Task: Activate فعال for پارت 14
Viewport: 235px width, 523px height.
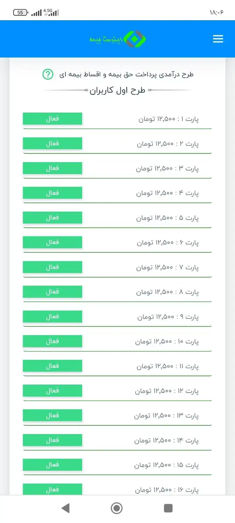Action: click(x=52, y=440)
